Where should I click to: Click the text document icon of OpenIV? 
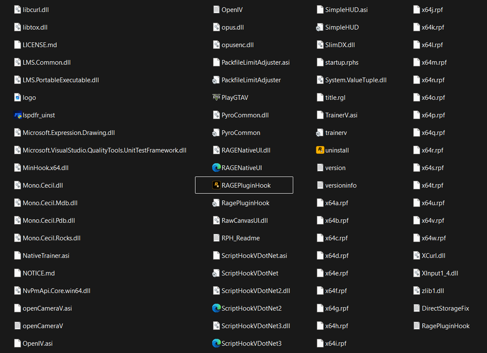[x=217, y=10]
